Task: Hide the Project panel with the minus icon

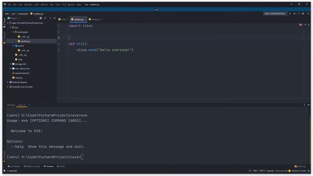Action: click(54, 18)
